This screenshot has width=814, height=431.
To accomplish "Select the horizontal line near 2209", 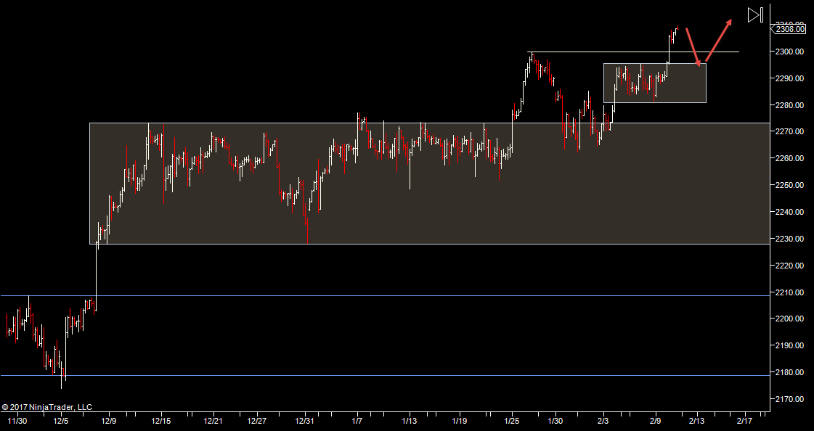I will (x=363, y=295).
